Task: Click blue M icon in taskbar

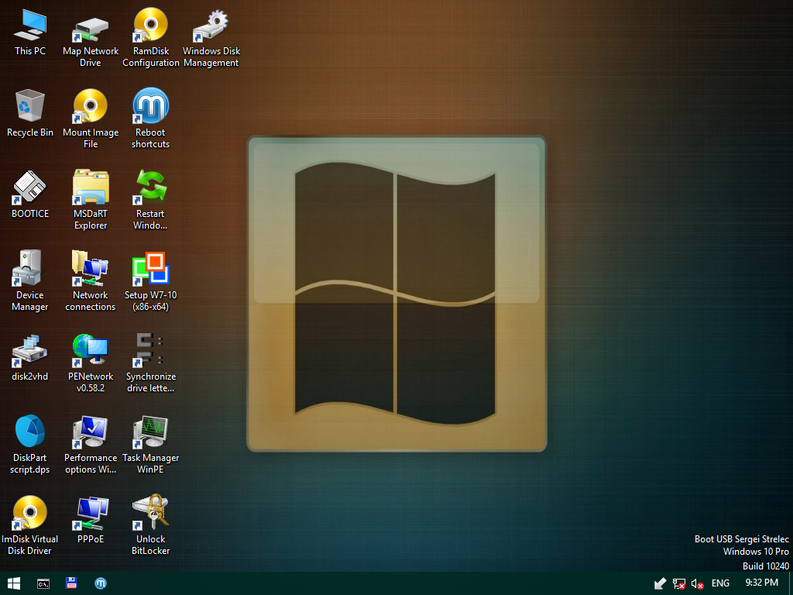Action: point(101,583)
